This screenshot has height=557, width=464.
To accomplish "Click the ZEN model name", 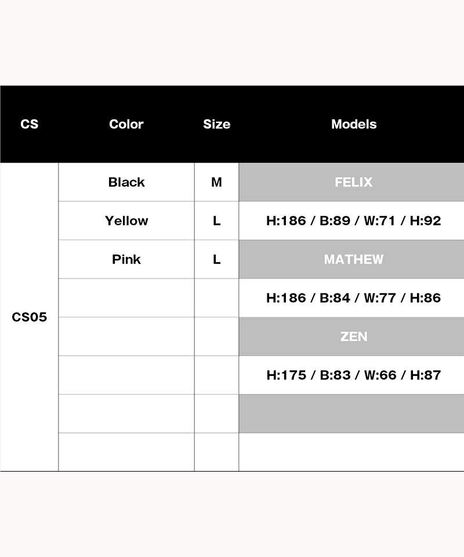I will click(x=353, y=337).
